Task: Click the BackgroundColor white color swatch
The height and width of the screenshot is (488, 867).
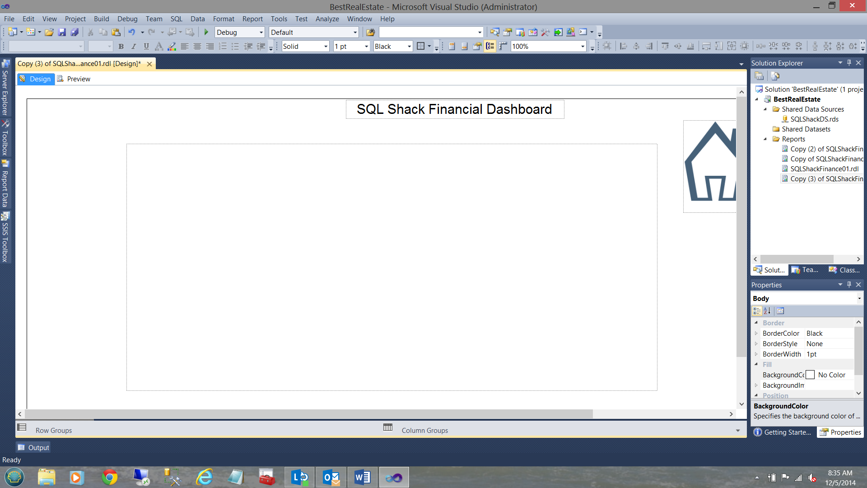Action: [810, 375]
